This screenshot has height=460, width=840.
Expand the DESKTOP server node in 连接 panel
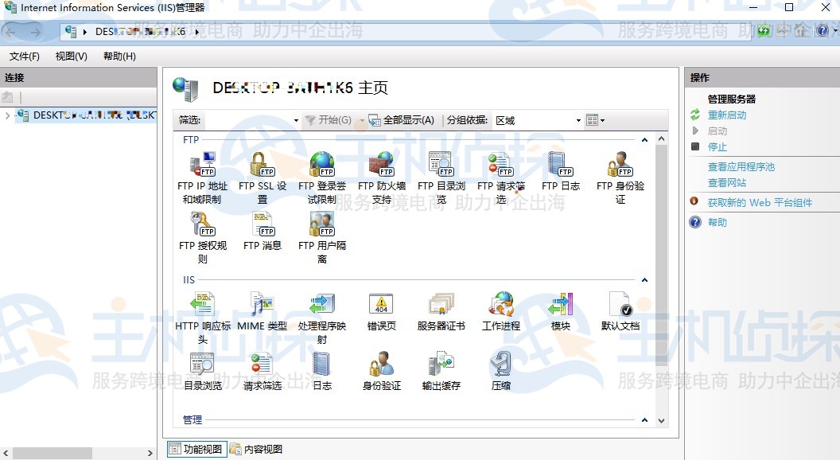tap(6, 115)
